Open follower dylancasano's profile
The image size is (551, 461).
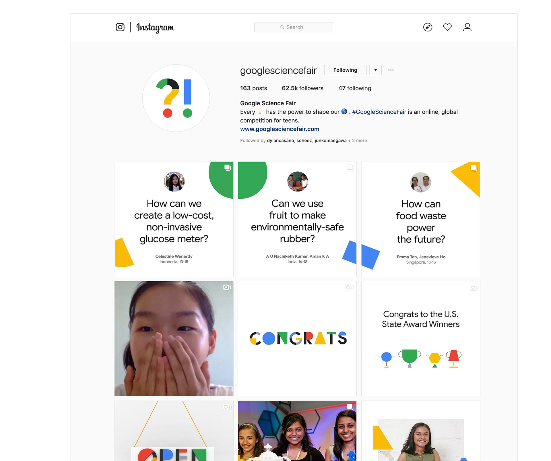tap(280, 140)
